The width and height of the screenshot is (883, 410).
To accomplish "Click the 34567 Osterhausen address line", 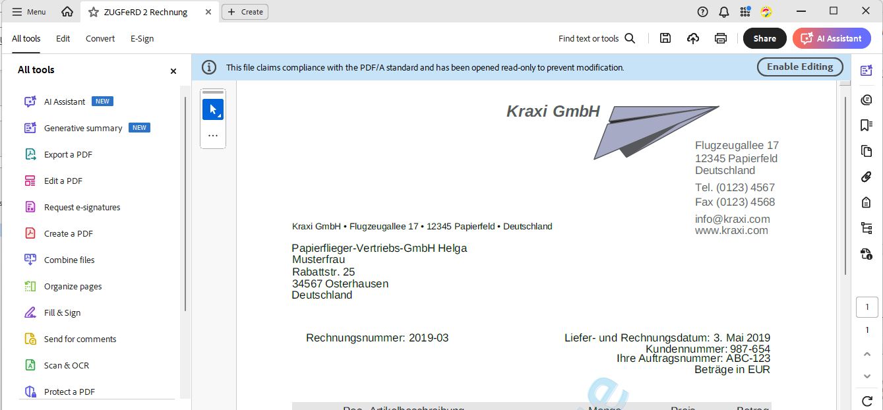I will coord(340,283).
